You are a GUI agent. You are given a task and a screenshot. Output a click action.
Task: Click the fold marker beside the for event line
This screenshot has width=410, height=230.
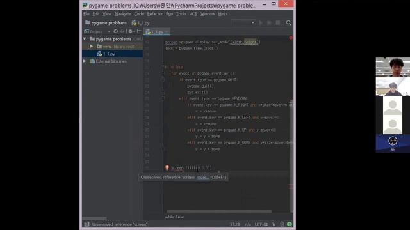click(x=163, y=73)
